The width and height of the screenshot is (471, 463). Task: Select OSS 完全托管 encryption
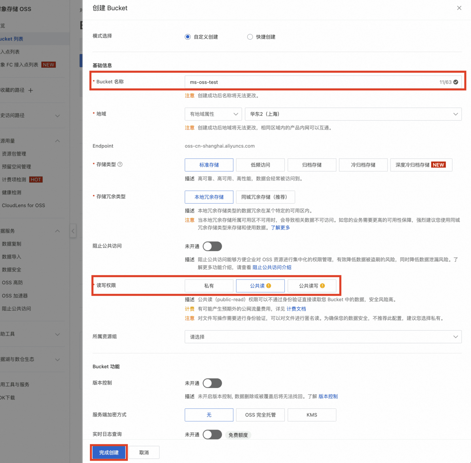click(260, 415)
